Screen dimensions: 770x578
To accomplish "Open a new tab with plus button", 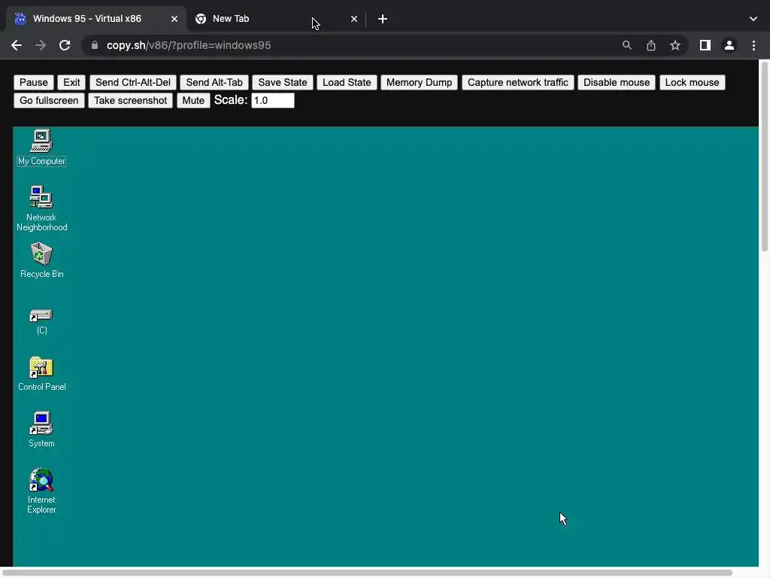I will [x=383, y=19].
